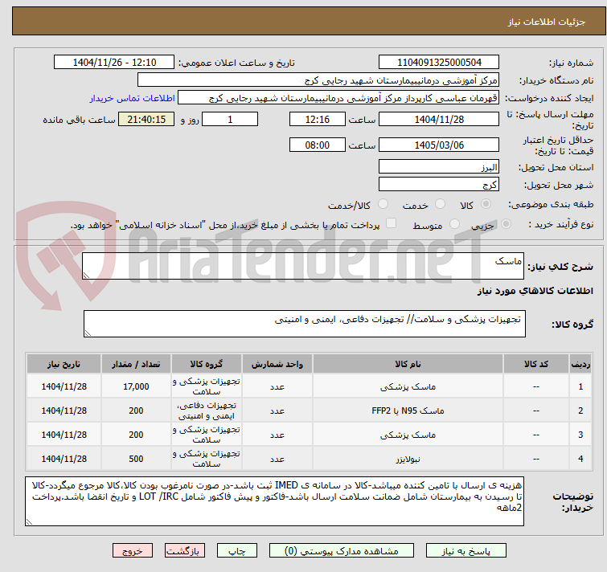This screenshot has width=607, height=572.
Task: Click the resize handle of شرح کلی نیاز textarea
Action: click(86, 276)
